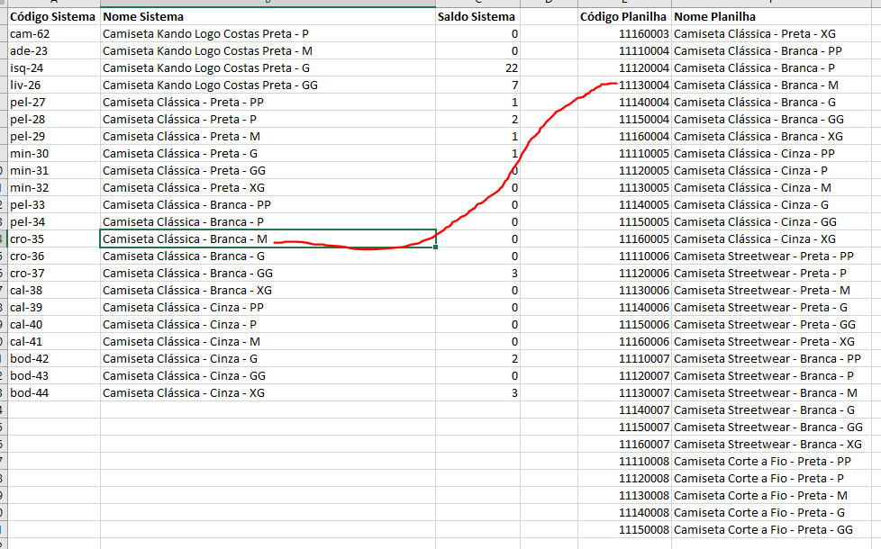881x549 pixels.
Task: Click 'Camiseta Streetwear - Branca - M'
Action: tap(766, 393)
